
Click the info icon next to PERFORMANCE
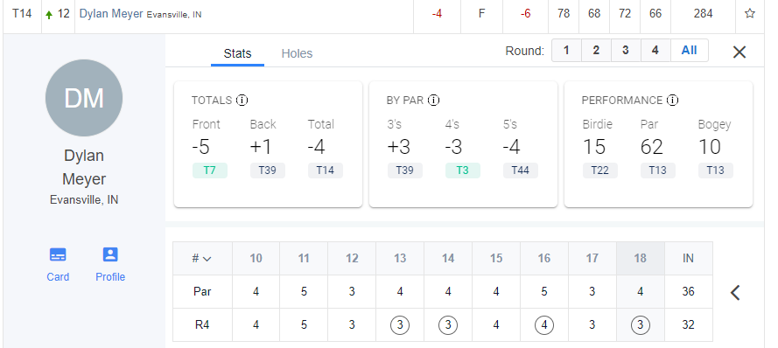click(x=672, y=101)
